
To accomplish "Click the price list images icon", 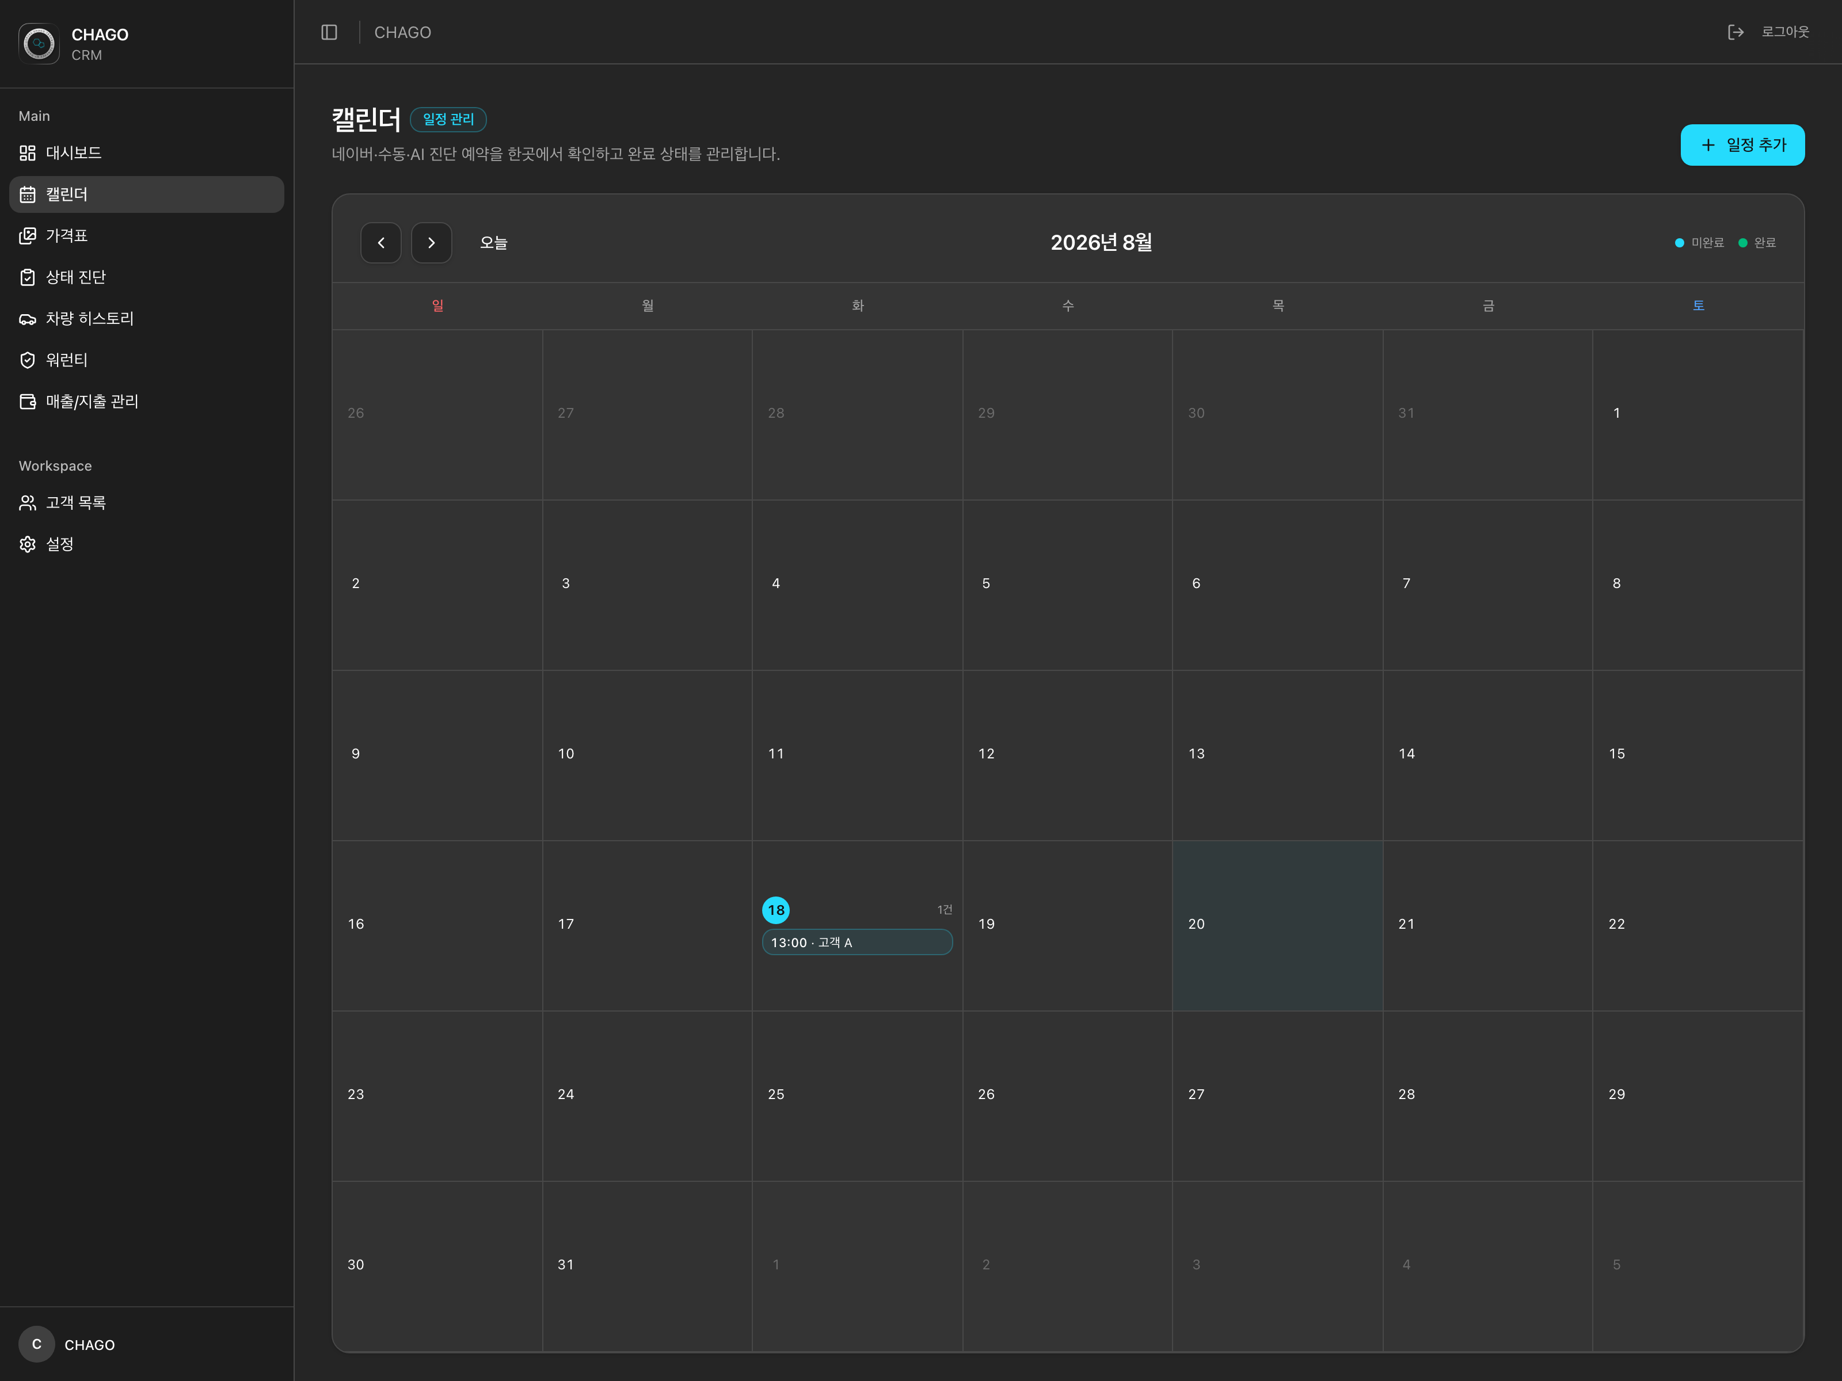I will click(x=28, y=235).
